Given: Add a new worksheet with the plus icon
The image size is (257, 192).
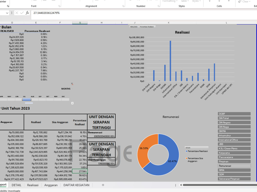Looking at the screenshot, I should click(x=103, y=185).
